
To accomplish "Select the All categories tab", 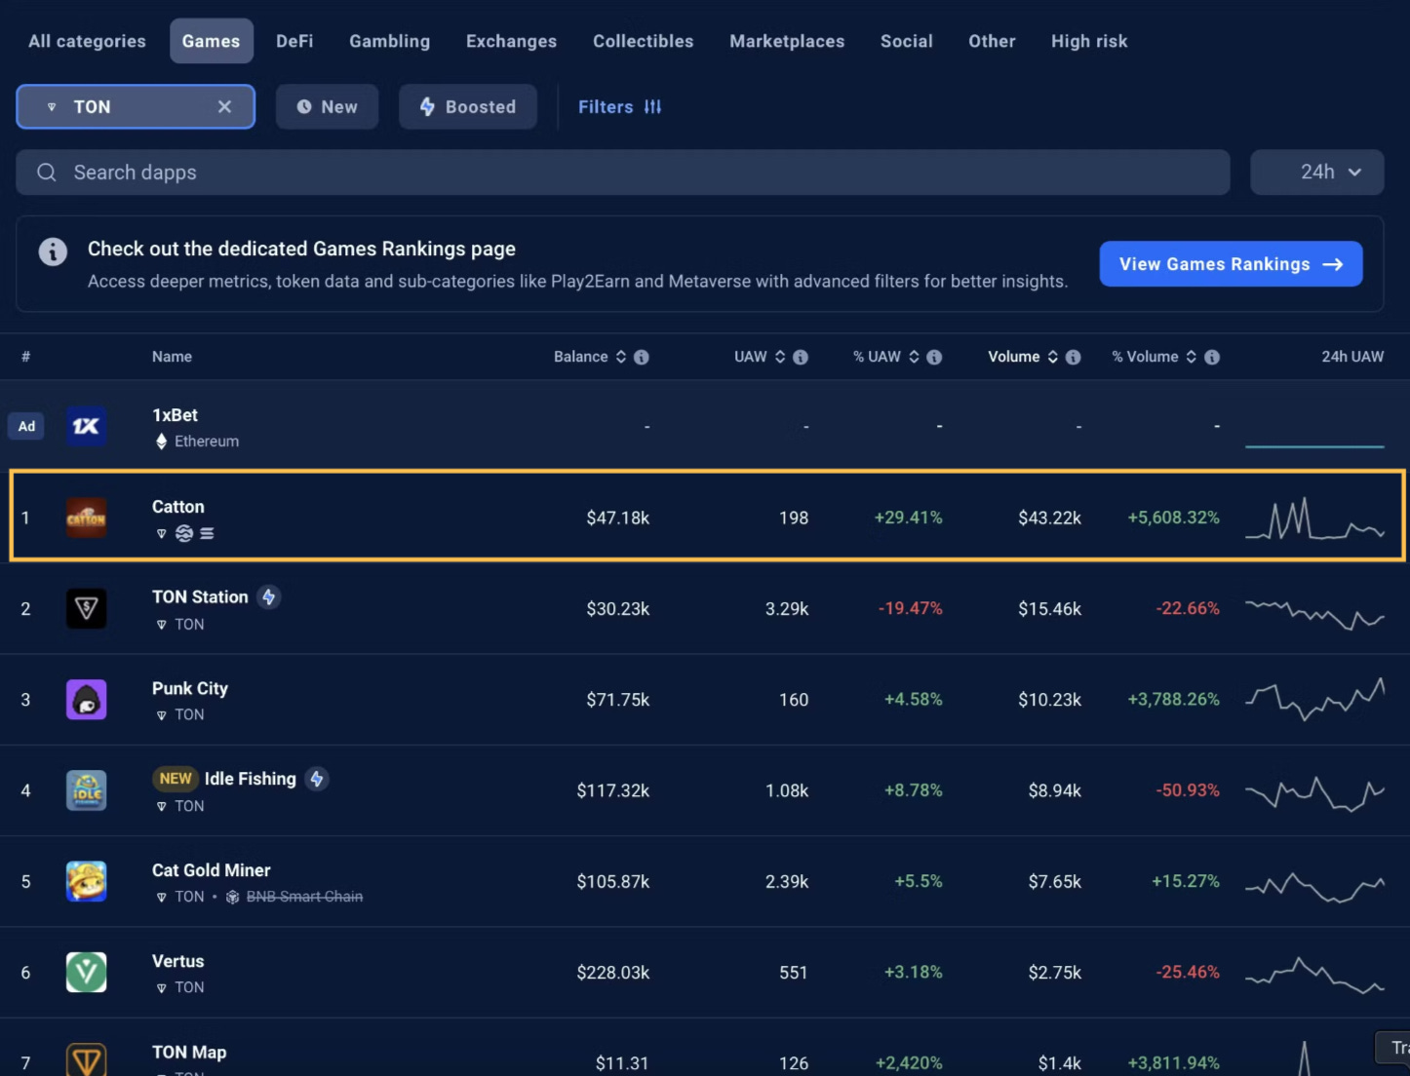I will click(87, 41).
